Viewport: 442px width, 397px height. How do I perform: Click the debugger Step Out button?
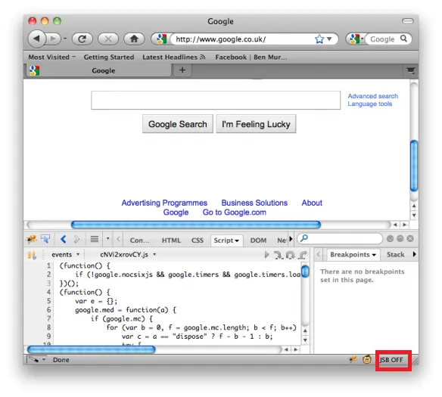303,255
